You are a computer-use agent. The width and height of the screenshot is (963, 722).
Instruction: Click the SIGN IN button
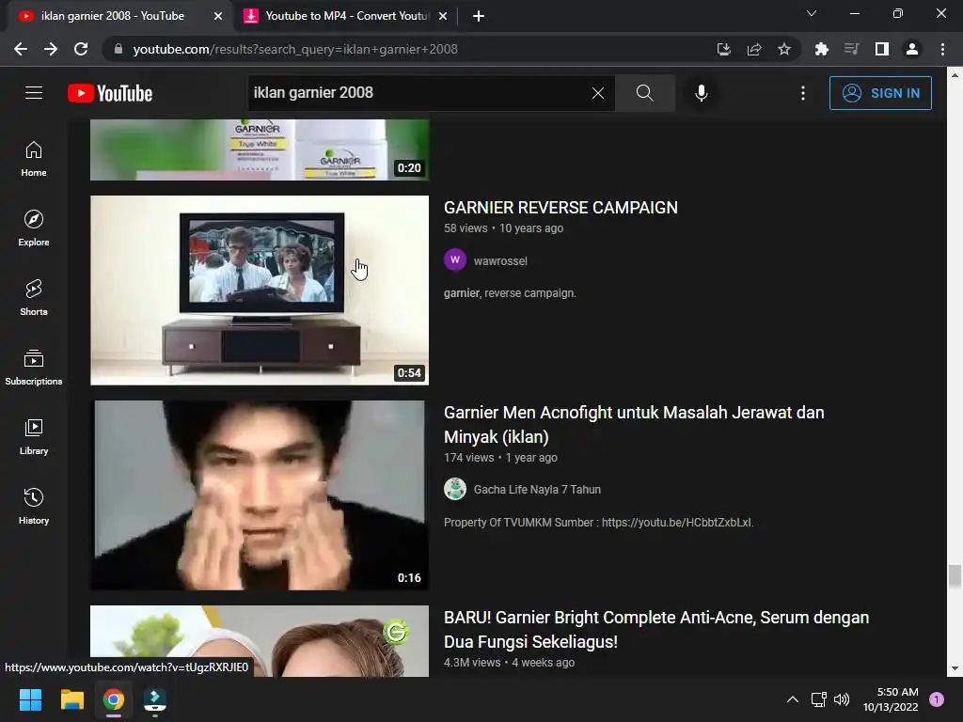coord(880,93)
